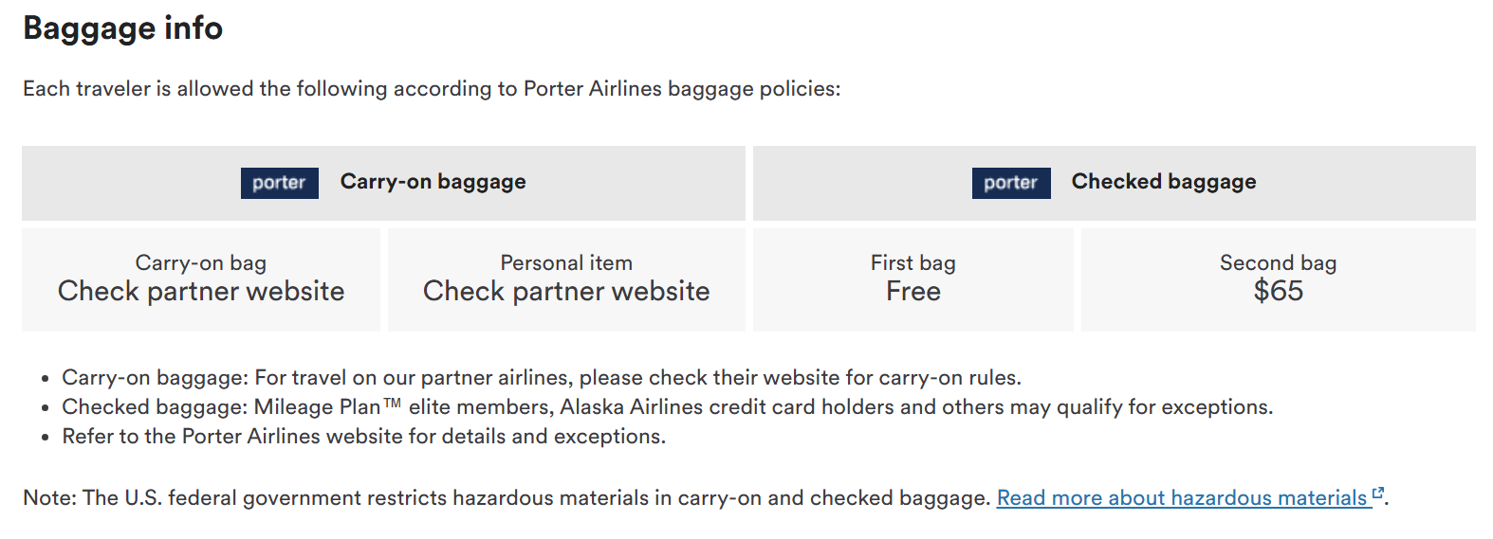Click the Porter logo beside Carry-on baggage
Viewport: 1493px width, 539px height.
(279, 183)
